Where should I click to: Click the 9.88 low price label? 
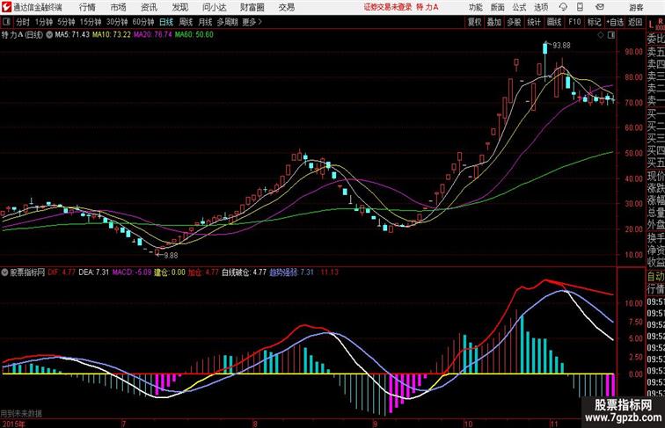click(171, 255)
